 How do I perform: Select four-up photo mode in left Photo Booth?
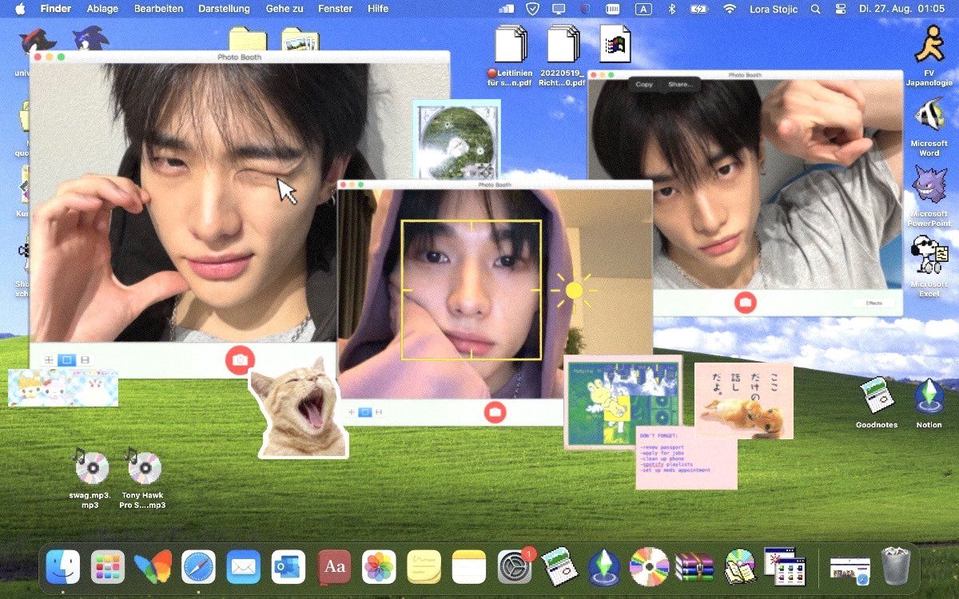[50, 360]
